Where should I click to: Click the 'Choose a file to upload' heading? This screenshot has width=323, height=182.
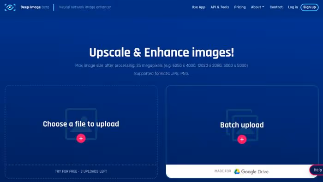coord(81,124)
